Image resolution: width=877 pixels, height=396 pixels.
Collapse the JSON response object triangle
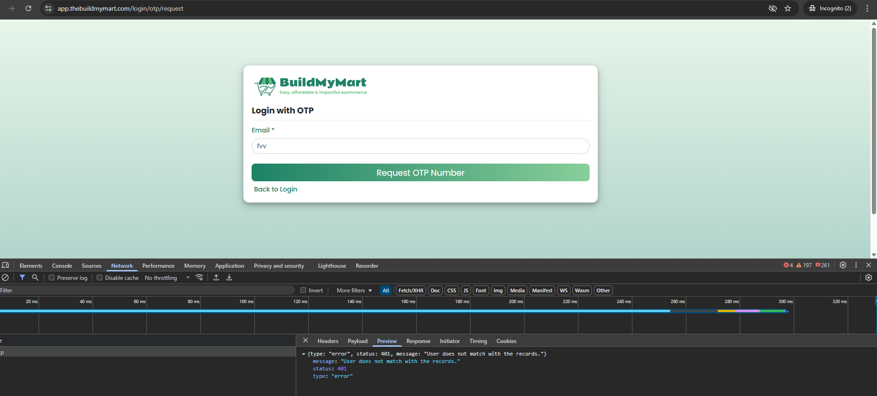pos(304,354)
